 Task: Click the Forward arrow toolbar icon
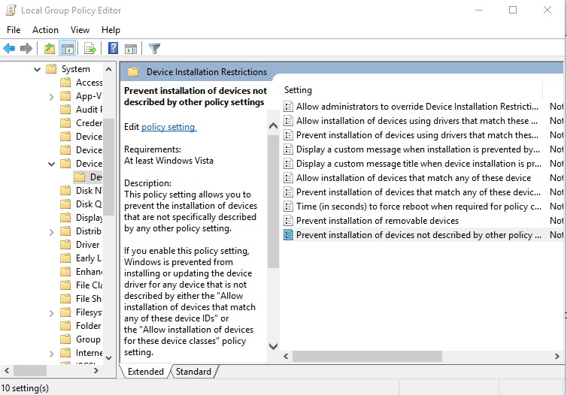[x=26, y=48]
